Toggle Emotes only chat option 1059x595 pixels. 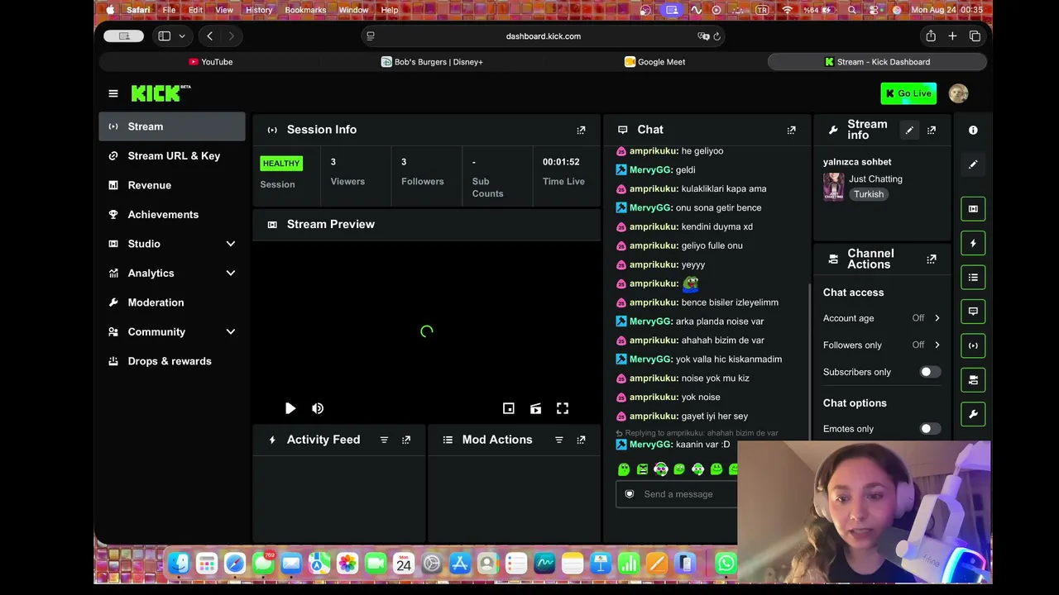(x=931, y=429)
